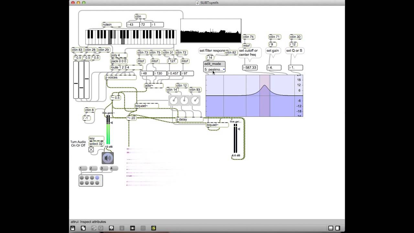Click the overlapping squares patcher windows icon

click(83, 228)
